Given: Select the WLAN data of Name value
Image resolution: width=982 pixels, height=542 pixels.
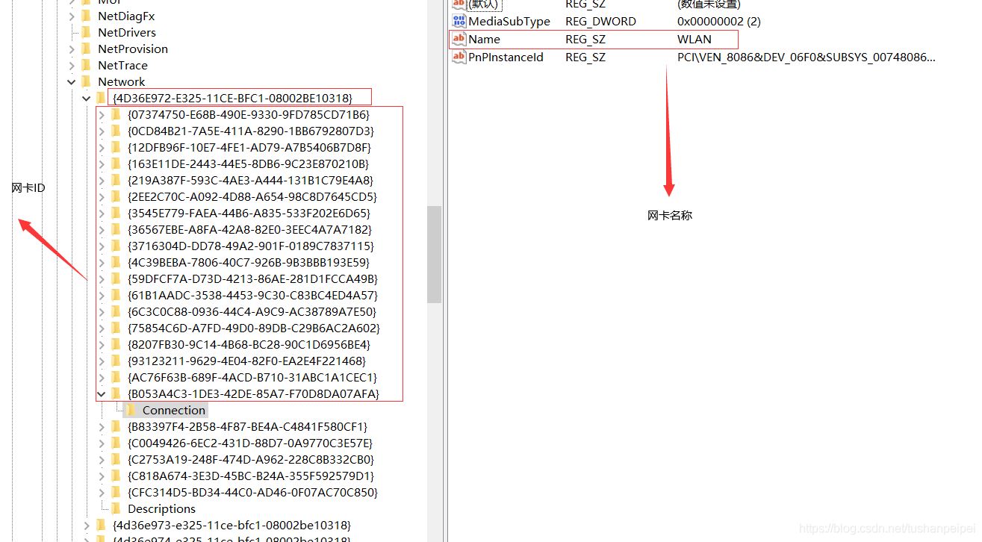Looking at the screenshot, I should click(694, 40).
